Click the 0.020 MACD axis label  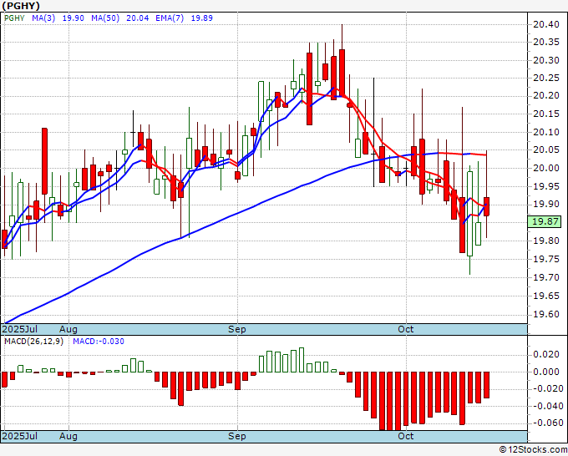point(546,354)
